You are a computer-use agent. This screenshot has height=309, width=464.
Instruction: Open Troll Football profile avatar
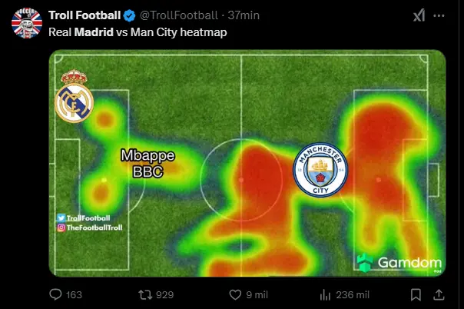click(27, 23)
